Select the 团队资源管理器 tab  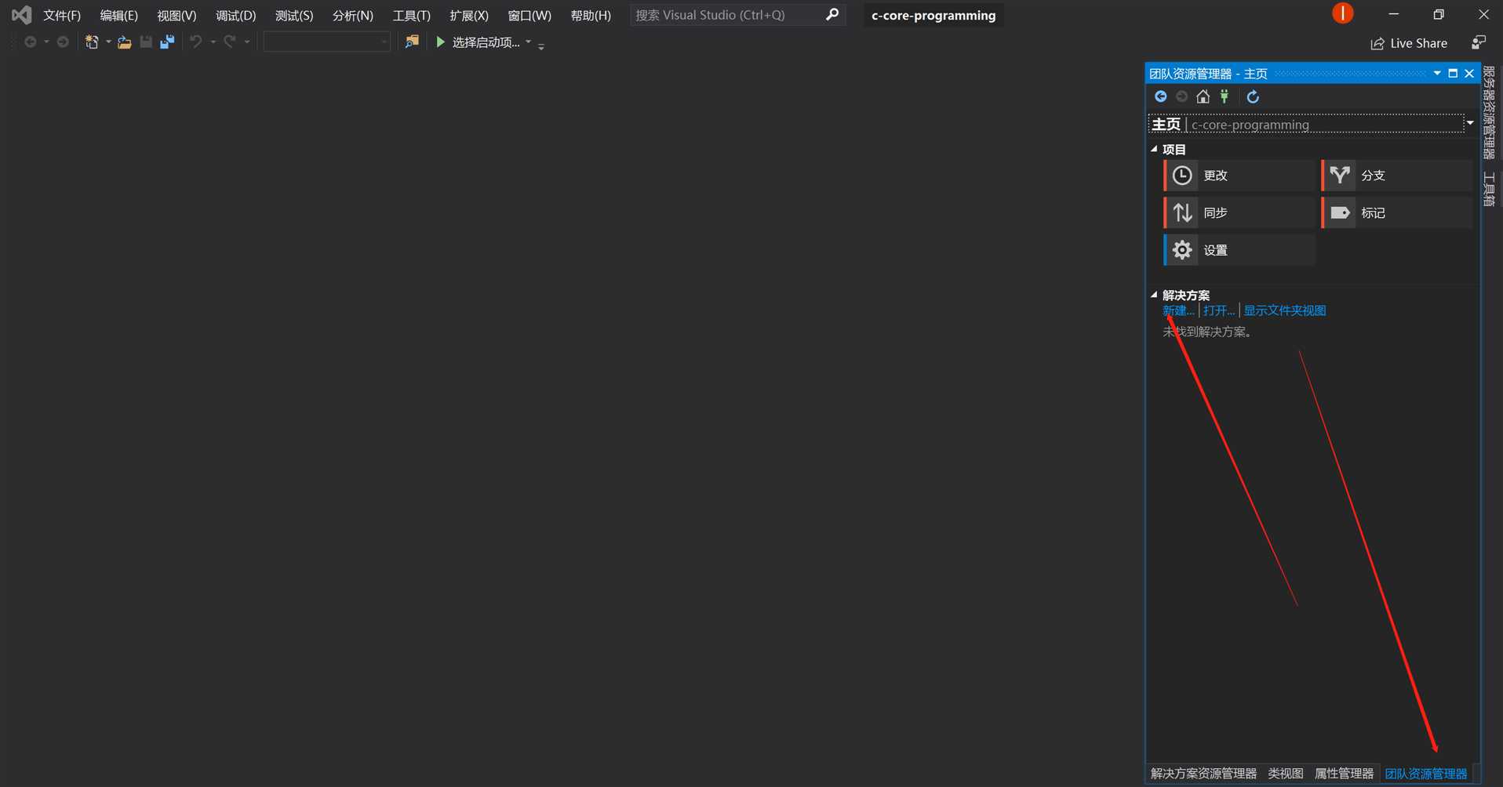coord(1425,774)
